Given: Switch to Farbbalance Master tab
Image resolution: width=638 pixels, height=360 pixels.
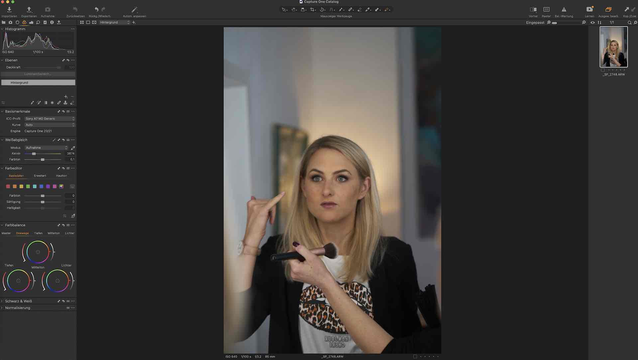Looking at the screenshot, I should pyautogui.click(x=6, y=233).
